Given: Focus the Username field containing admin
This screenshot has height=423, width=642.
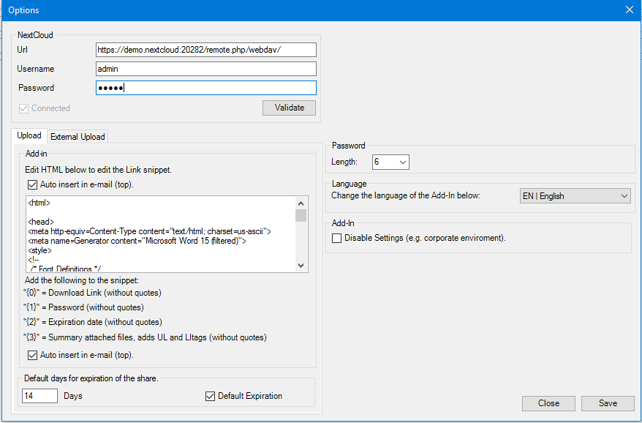Looking at the screenshot, I should click(206, 69).
